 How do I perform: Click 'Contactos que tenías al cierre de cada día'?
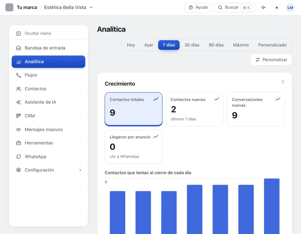coord(148,173)
